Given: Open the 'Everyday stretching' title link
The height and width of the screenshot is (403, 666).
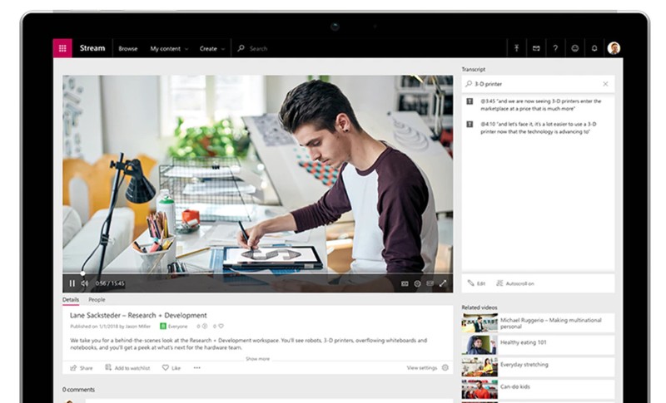Looking at the screenshot, I should [x=524, y=365].
